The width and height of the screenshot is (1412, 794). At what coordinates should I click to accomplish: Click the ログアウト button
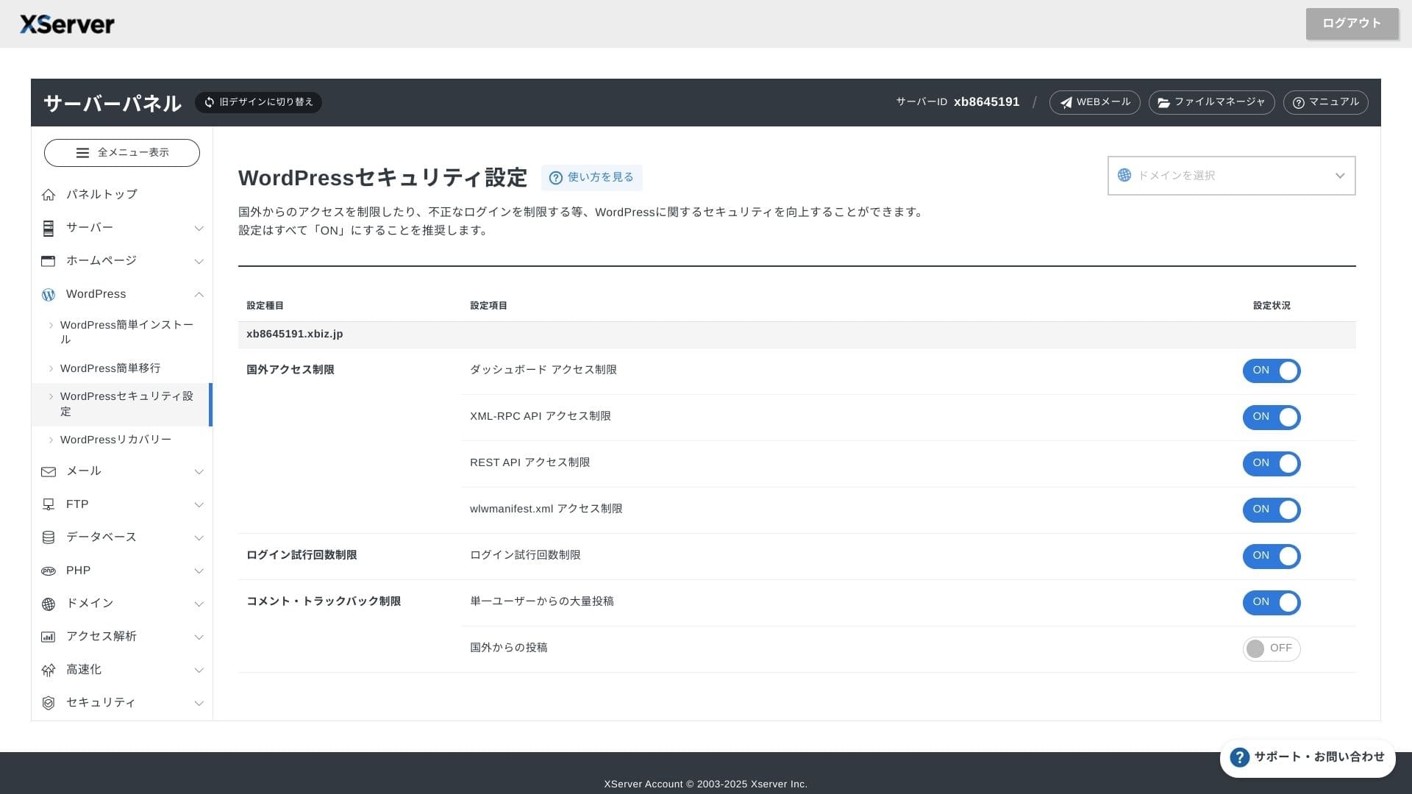pos(1352,24)
